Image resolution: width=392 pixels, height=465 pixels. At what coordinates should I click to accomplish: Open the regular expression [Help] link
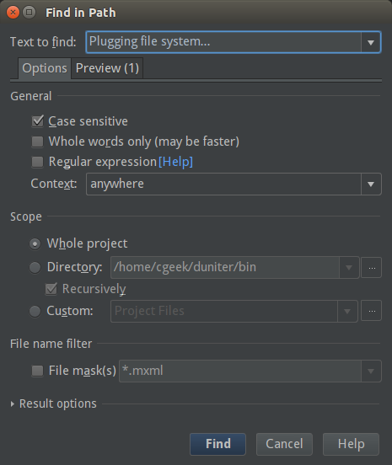point(175,162)
